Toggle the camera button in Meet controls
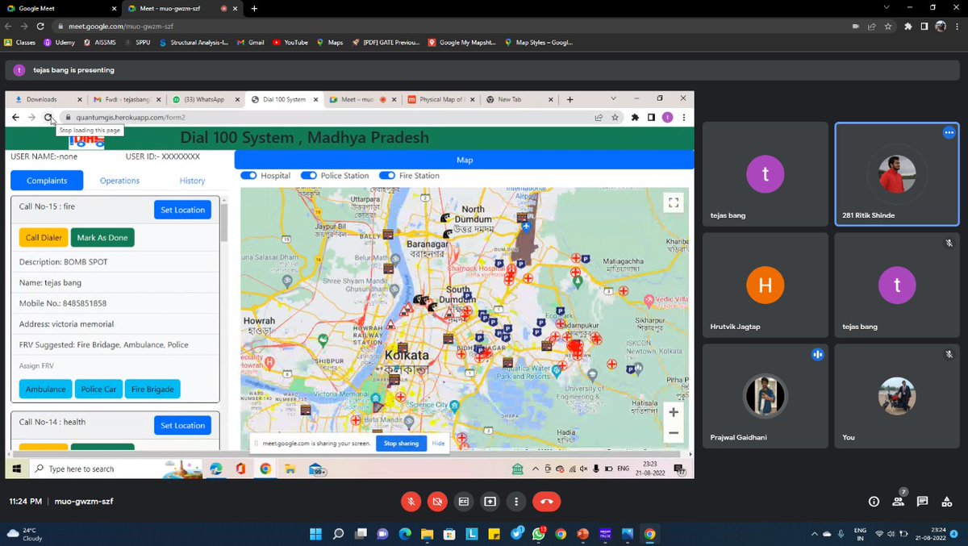The height and width of the screenshot is (546, 968). (437, 501)
